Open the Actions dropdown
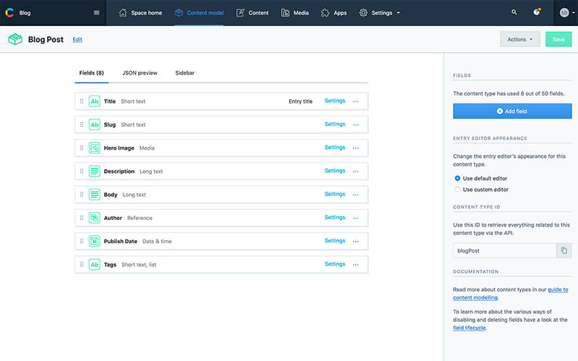 (519, 40)
